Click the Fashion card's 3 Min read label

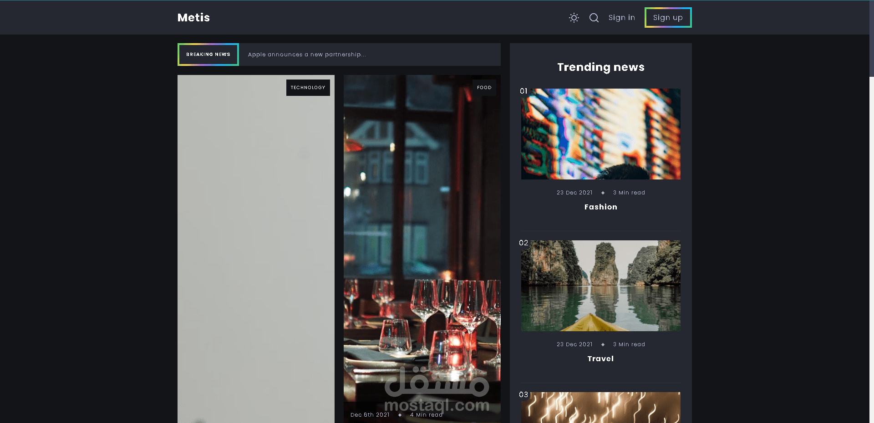click(x=629, y=193)
